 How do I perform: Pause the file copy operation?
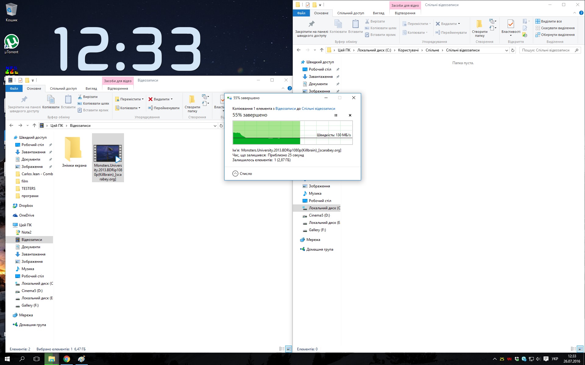[336, 115]
